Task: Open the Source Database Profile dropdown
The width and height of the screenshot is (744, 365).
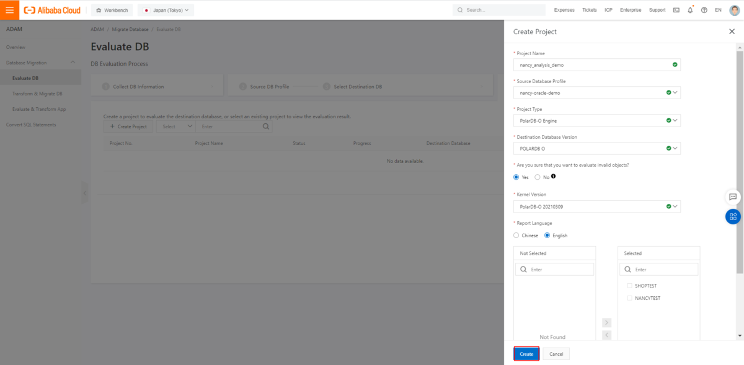Action: (x=597, y=92)
